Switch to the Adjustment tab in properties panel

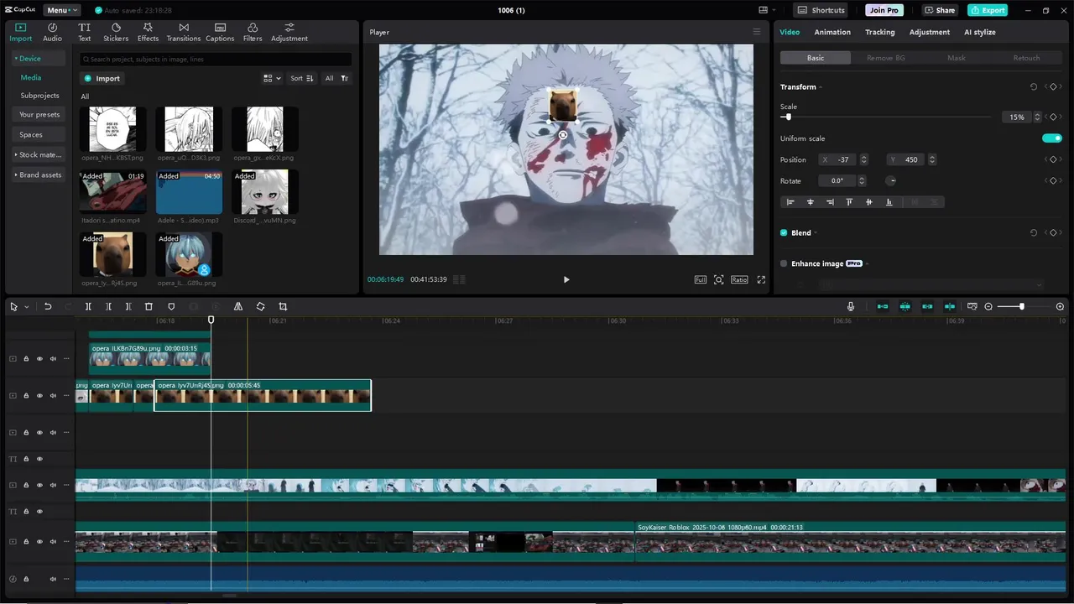(930, 32)
